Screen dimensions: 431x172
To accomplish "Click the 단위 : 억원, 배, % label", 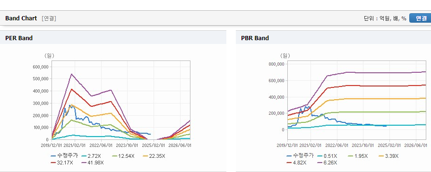I will (385, 18).
